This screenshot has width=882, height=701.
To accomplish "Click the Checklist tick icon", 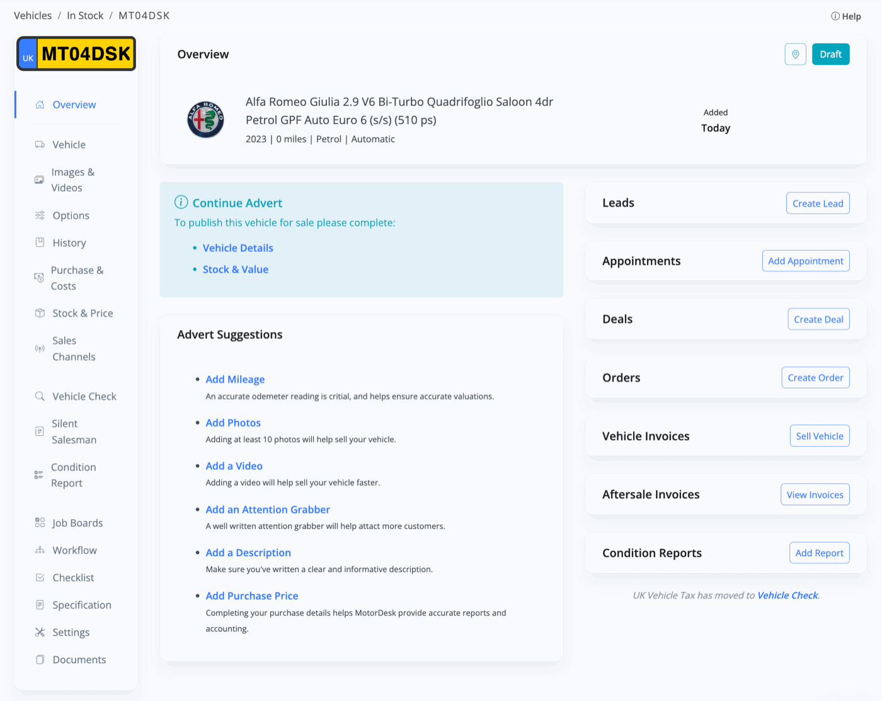I will [x=40, y=578].
